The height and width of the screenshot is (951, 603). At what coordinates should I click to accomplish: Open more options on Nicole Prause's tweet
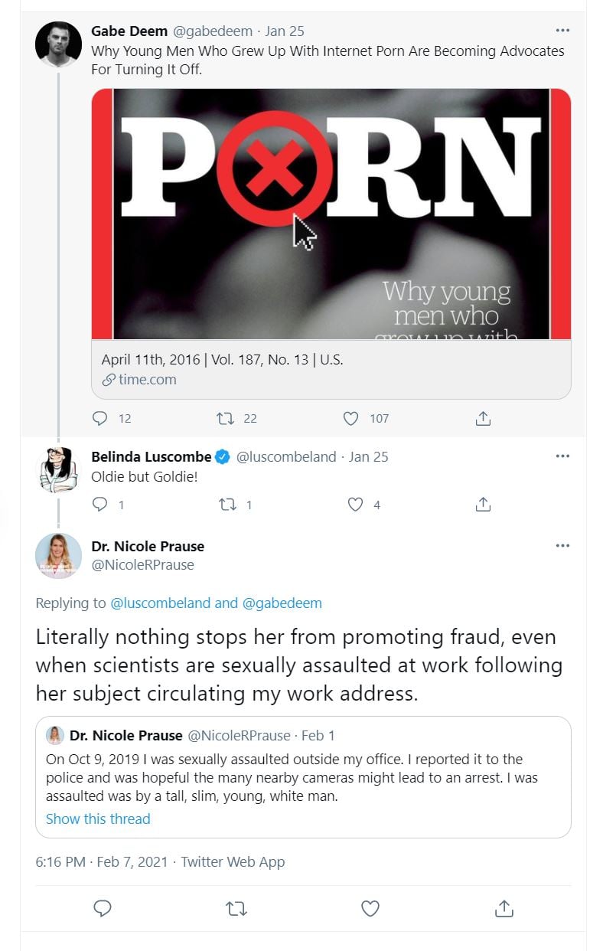tap(562, 546)
